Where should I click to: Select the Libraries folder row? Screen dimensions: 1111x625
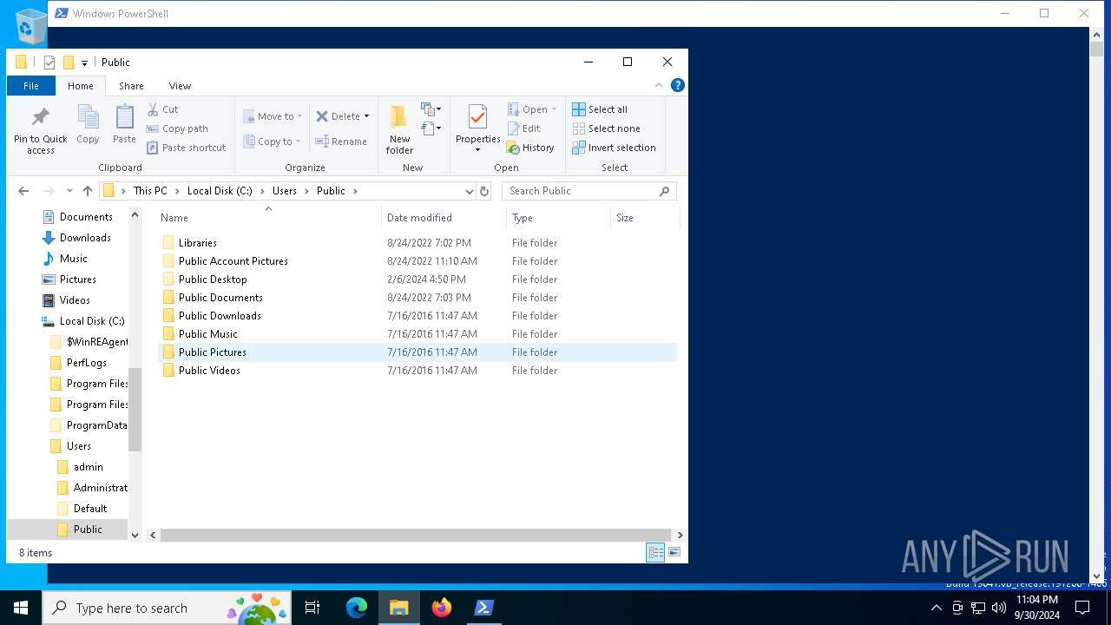coord(417,243)
